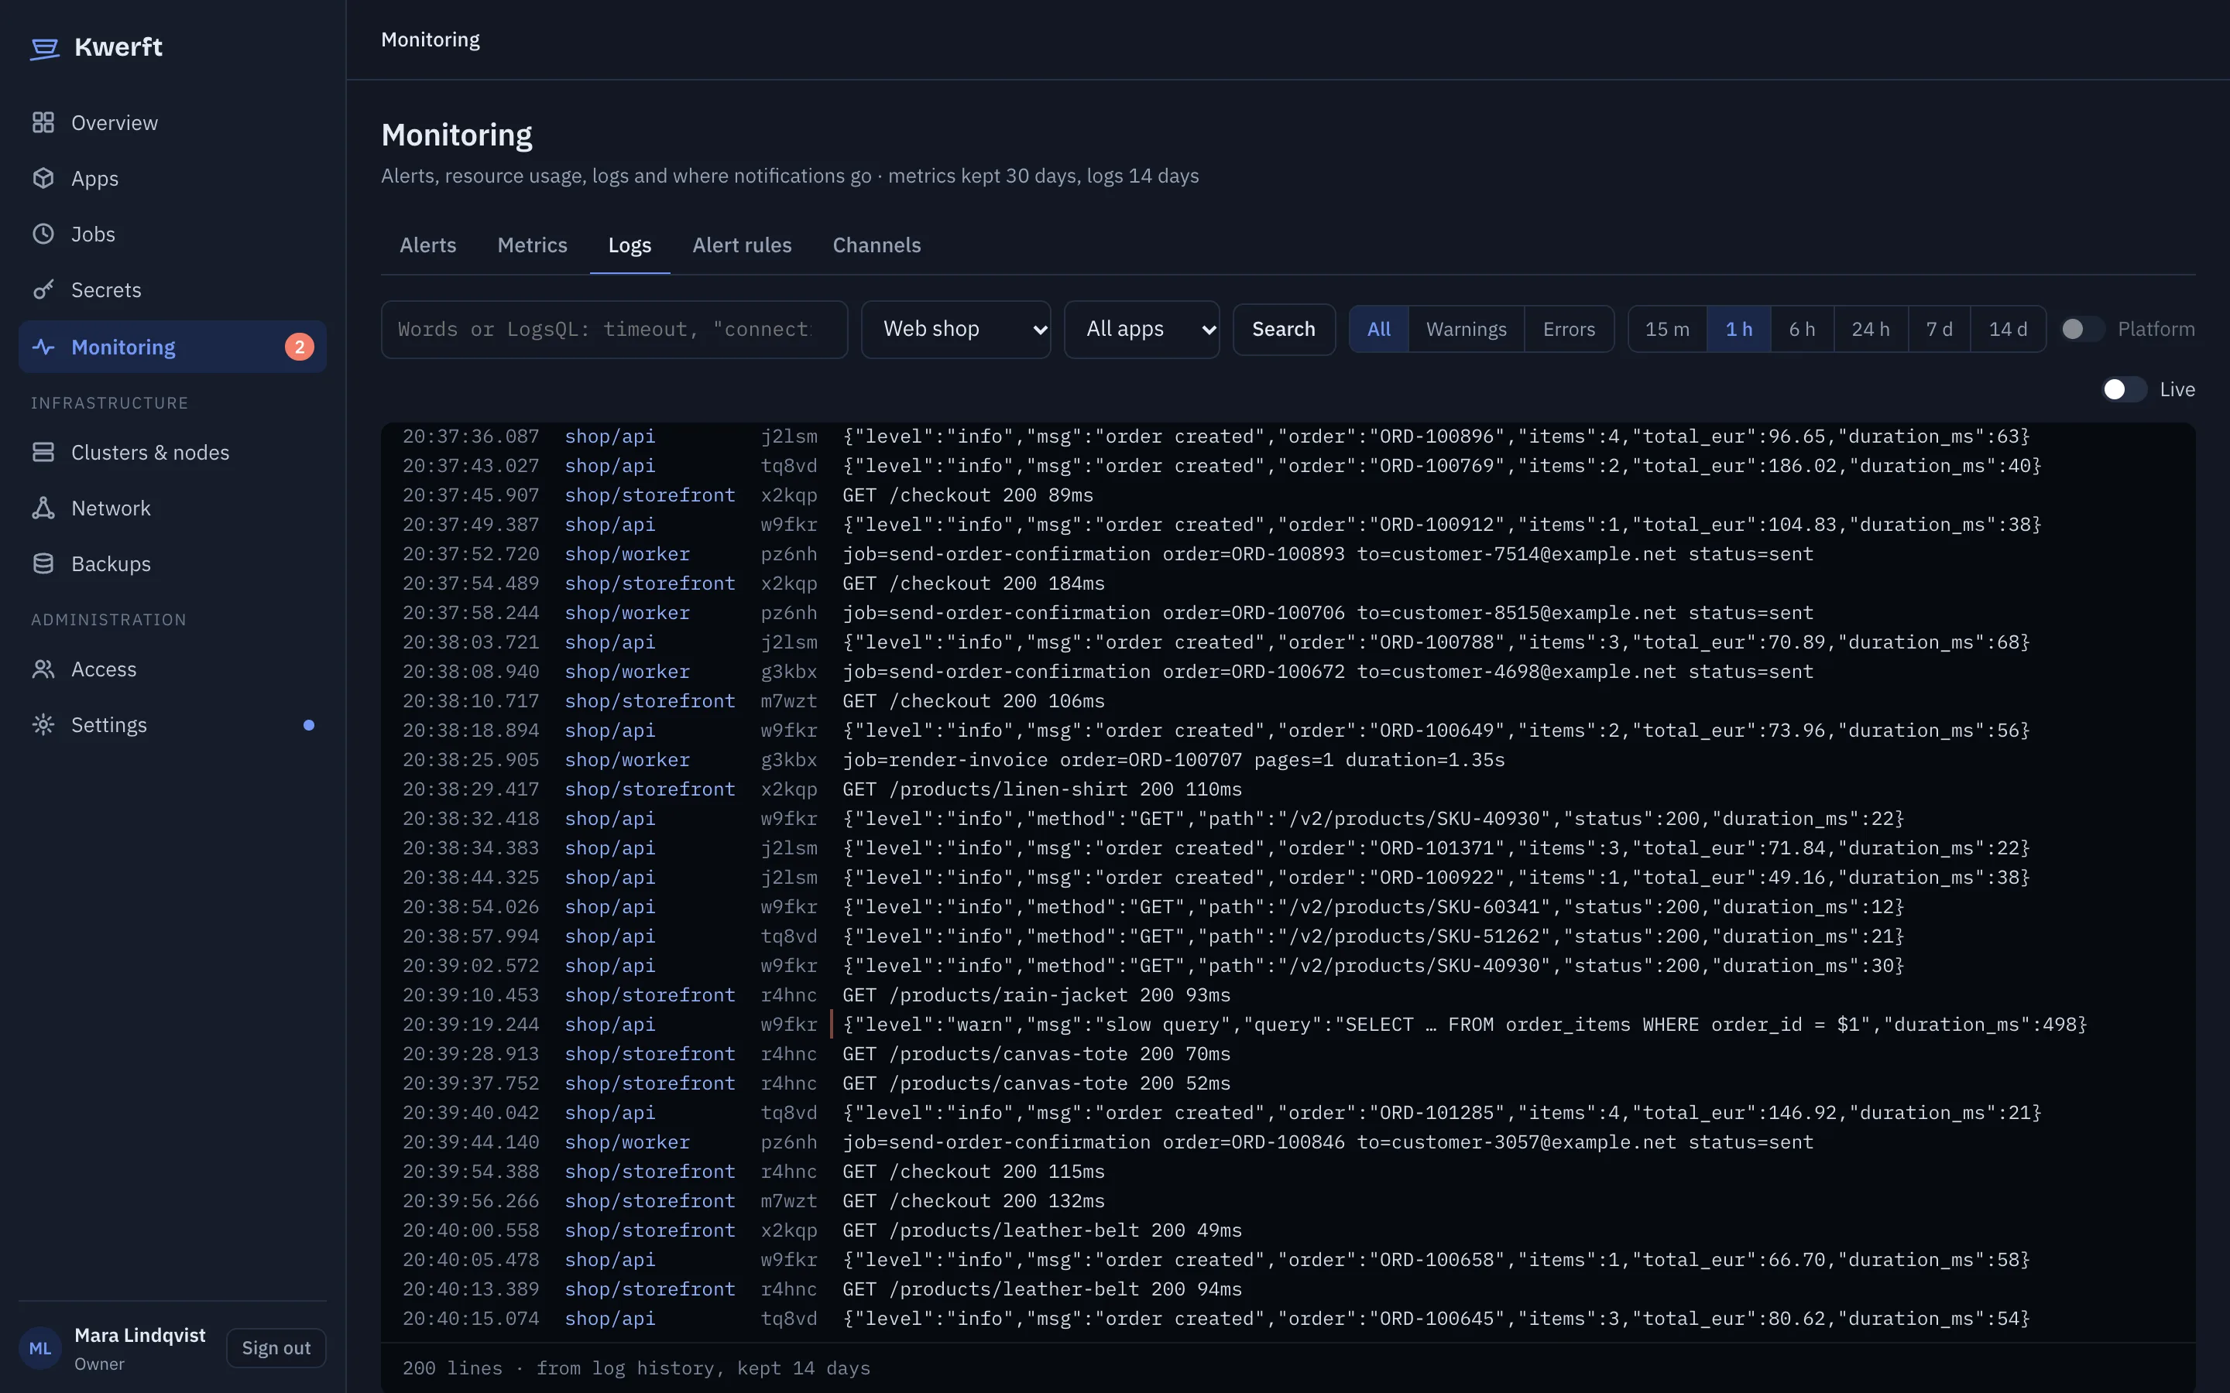The width and height of the screenshot is (2230, 1393).
Task: Set time range to 6 h
Action: coord(1802,329)
